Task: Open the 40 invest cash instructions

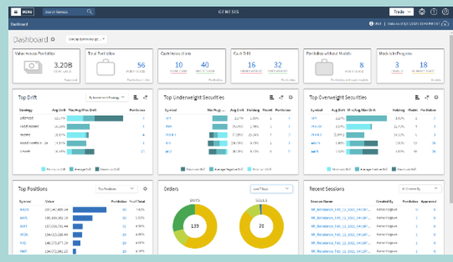Action: 205,65
